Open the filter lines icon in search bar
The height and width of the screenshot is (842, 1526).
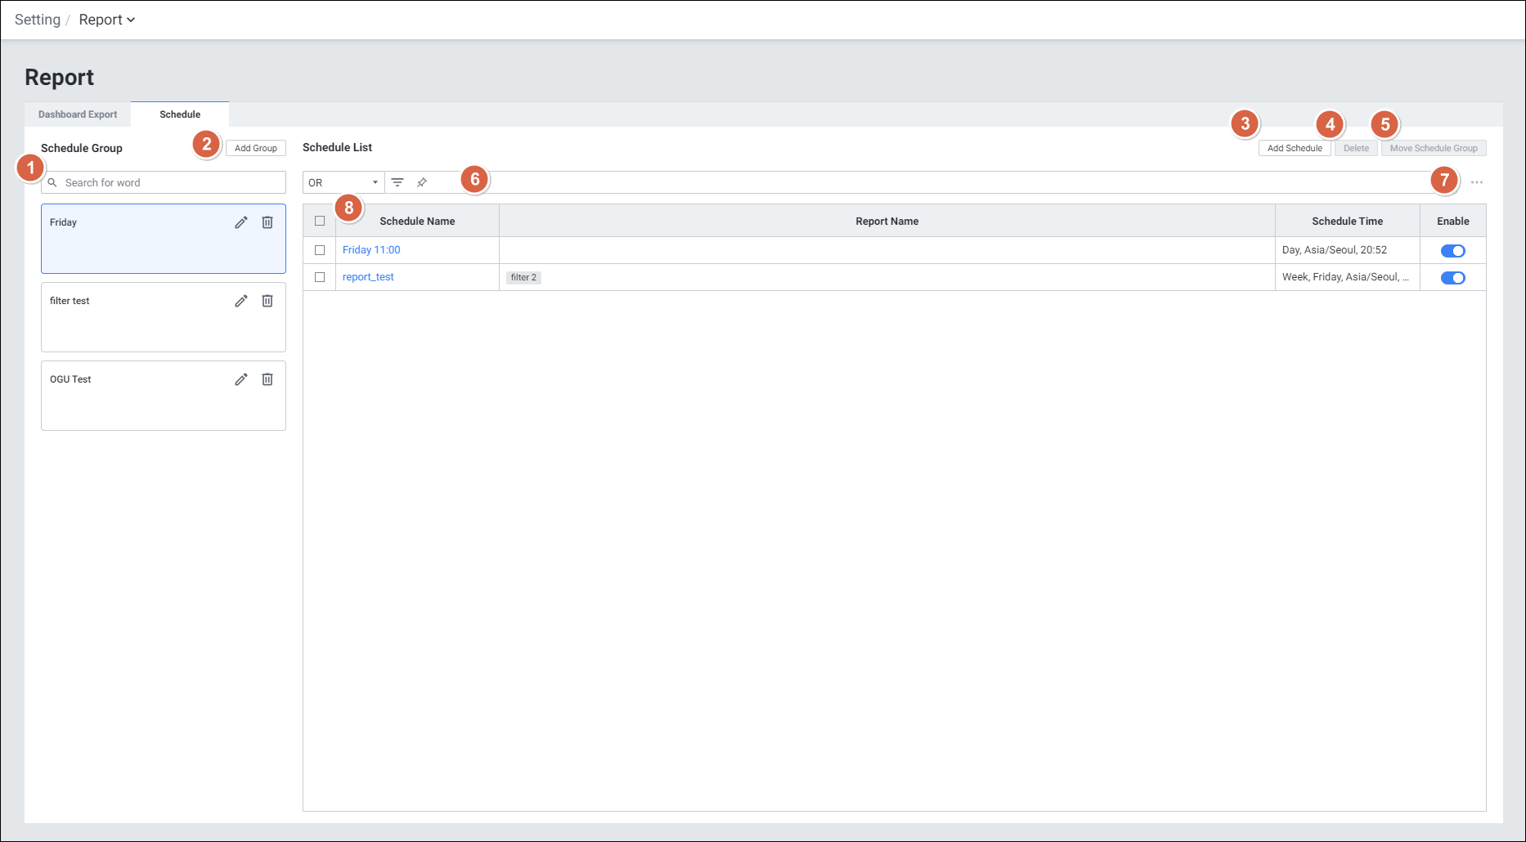(x=397, y=182)
